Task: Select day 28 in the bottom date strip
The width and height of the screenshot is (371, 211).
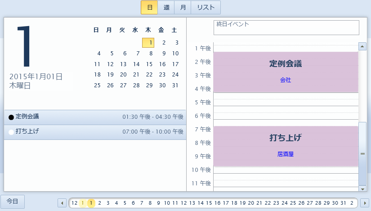Action: (318, 203)
